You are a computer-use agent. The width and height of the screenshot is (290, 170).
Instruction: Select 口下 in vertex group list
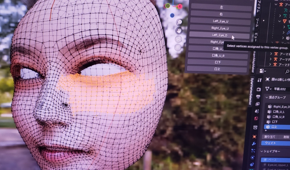coord(277,122)
